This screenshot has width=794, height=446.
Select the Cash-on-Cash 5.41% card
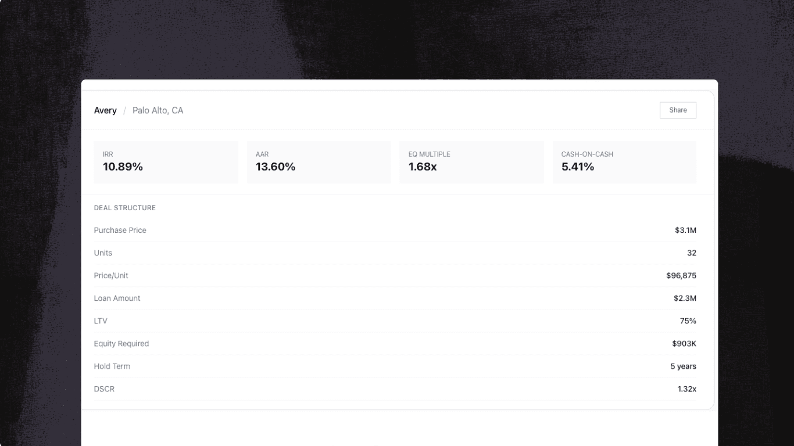(x=624, y=162)
